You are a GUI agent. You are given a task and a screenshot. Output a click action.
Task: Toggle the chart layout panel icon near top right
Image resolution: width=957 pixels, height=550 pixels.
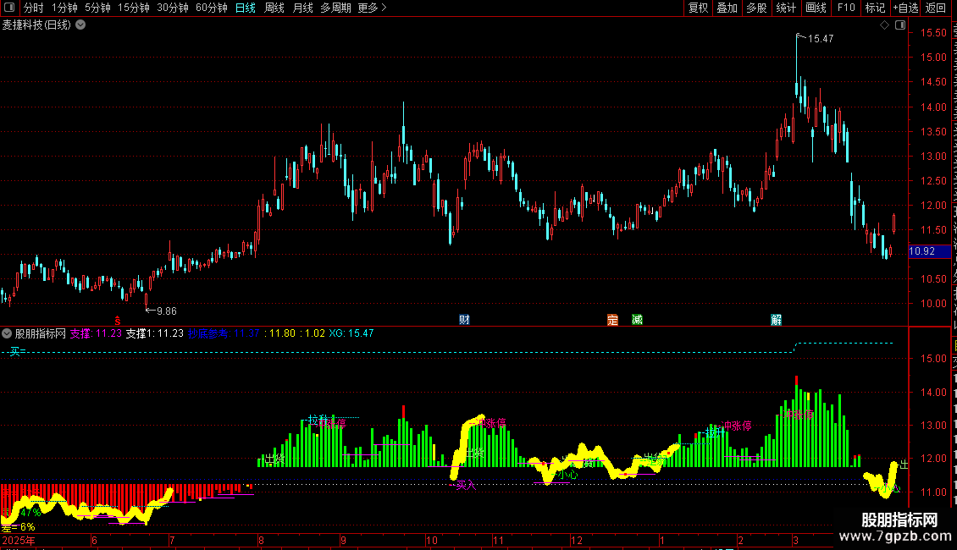pos(900,25)
